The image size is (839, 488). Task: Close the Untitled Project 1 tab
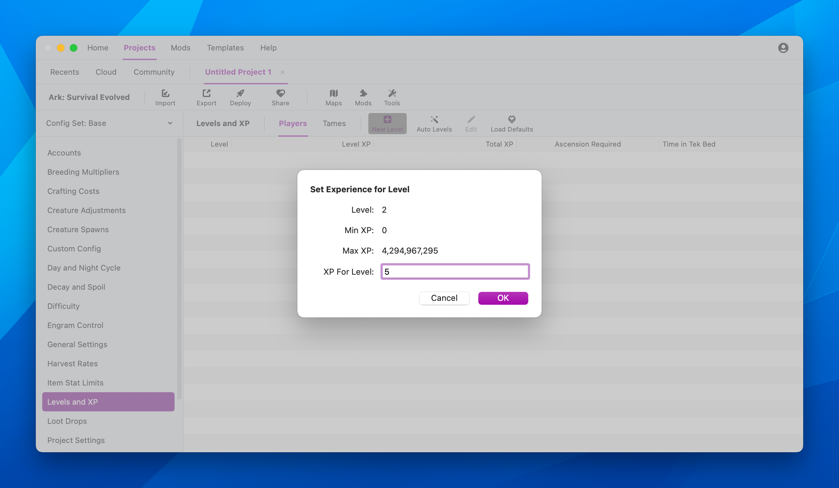pyautogui.click(x=282, y=72)
